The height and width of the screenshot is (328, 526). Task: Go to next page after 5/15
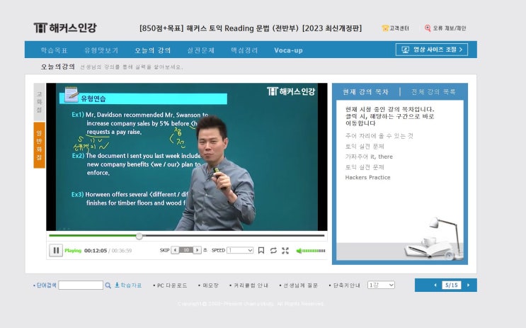tap(468, 285)
